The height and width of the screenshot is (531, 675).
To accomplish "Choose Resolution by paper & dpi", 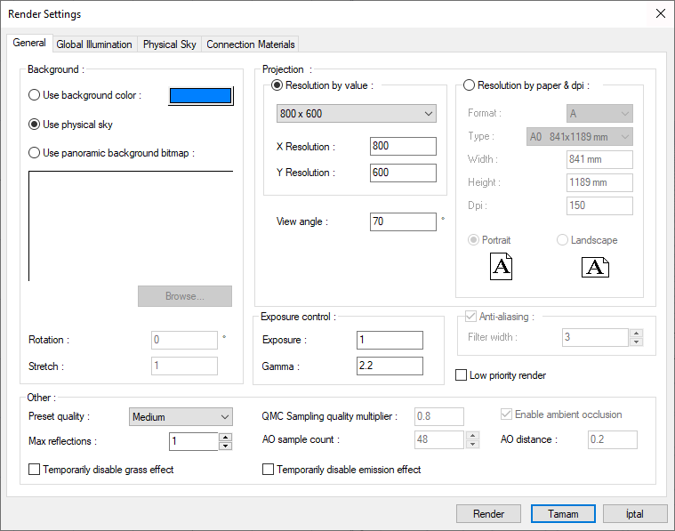I will click(470, 85).
